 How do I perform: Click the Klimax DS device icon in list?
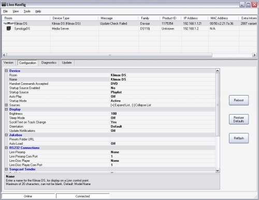tap(8, 23)
